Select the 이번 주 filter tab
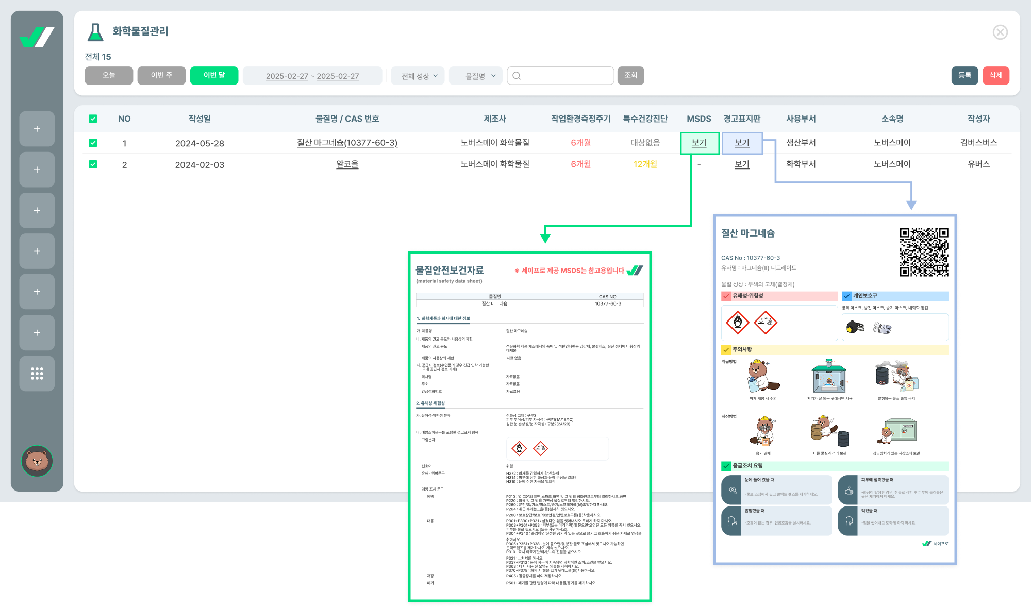This screenshot has height=608, width=1031. click(x=161, y=75)
